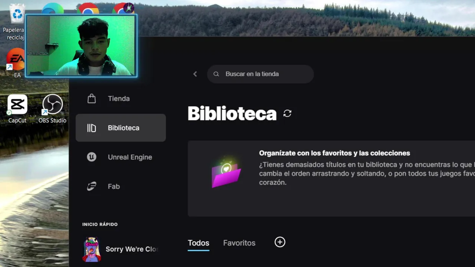475x267 pixels.
Task: Open the Fab marketplace icon
Action: 92,187
